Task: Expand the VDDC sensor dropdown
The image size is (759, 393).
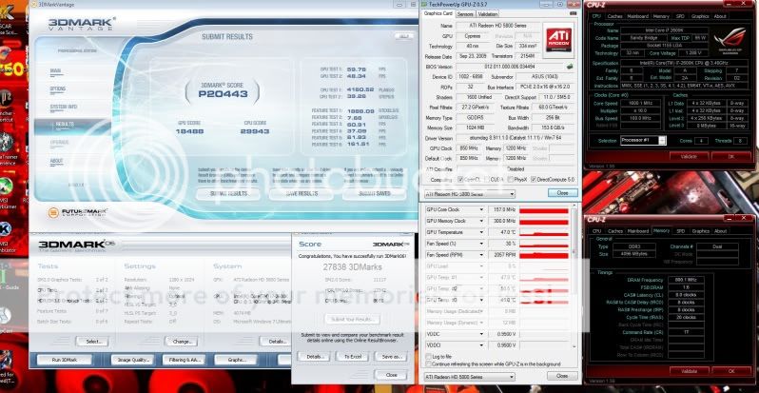Action: tap(481, 334)
